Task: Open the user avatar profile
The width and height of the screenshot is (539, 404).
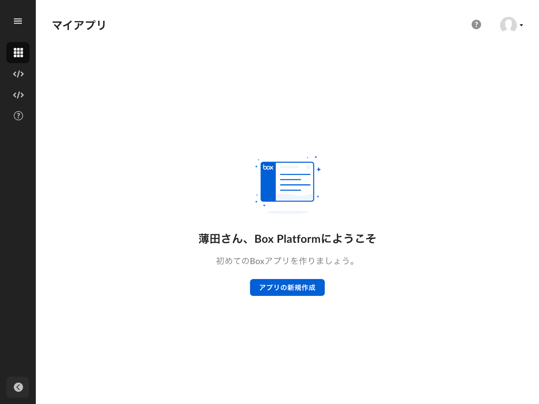Action: (x=508, y=25)
